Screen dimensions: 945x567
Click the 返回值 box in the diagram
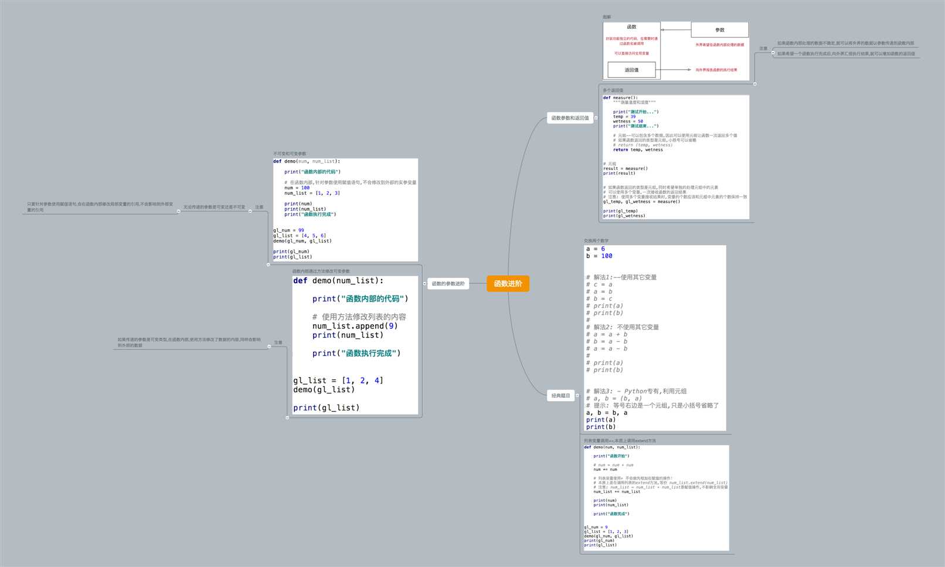coord(631,70)
